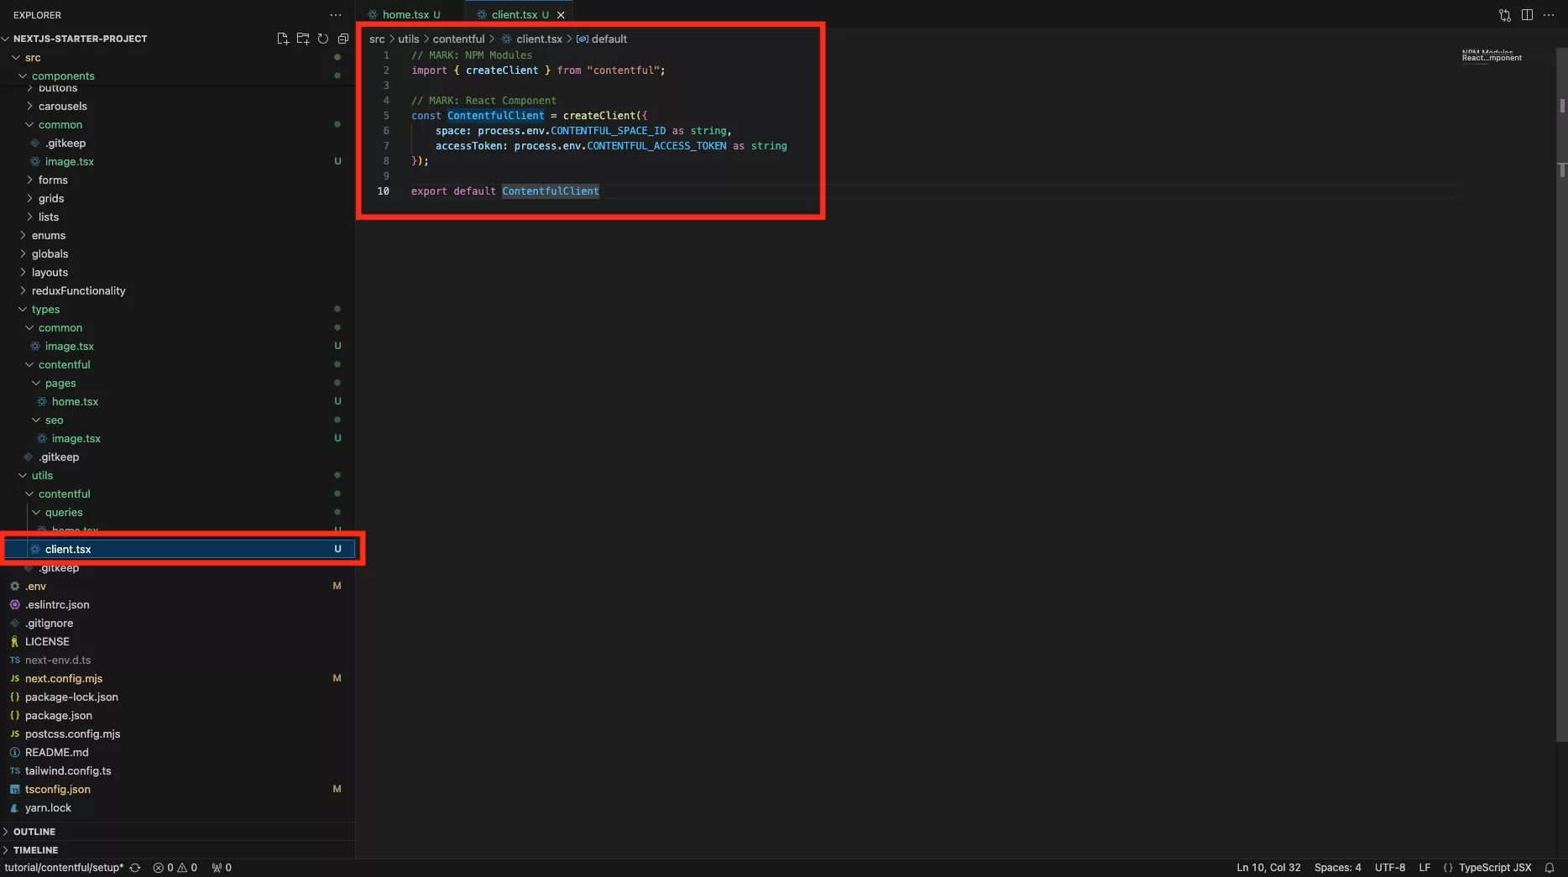Close the client.tsx tab
The image size is (1568, 877).
[561, 15]
